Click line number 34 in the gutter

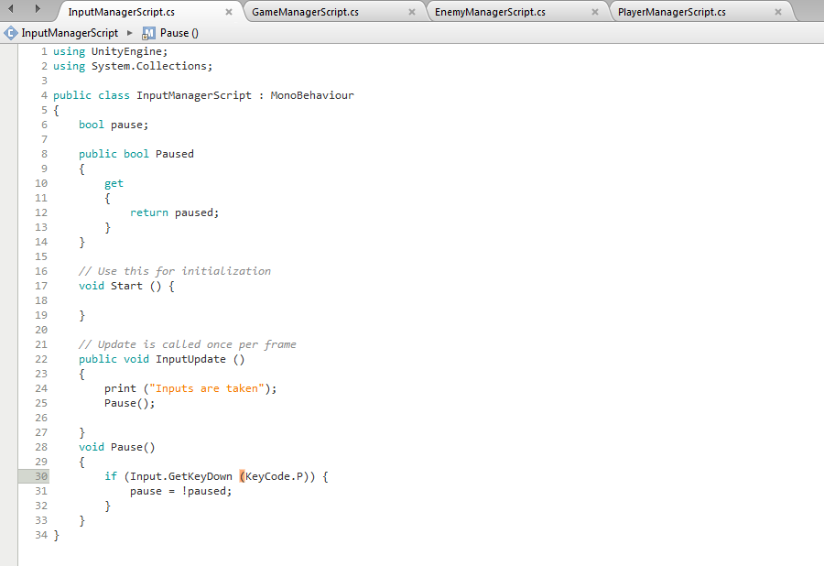41,535
